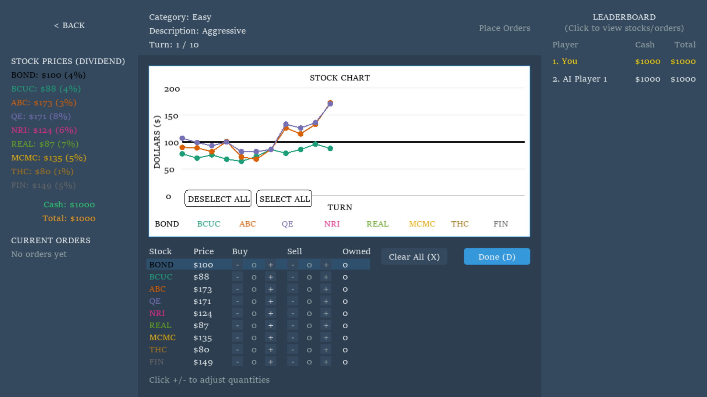Decrease Sell quantity for BCUC
This screenshot has height=397, width=707.
point(293,277)
